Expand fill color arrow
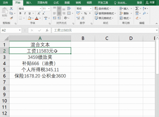The height and width of the screenshot is (117, 159). point(33,18)
